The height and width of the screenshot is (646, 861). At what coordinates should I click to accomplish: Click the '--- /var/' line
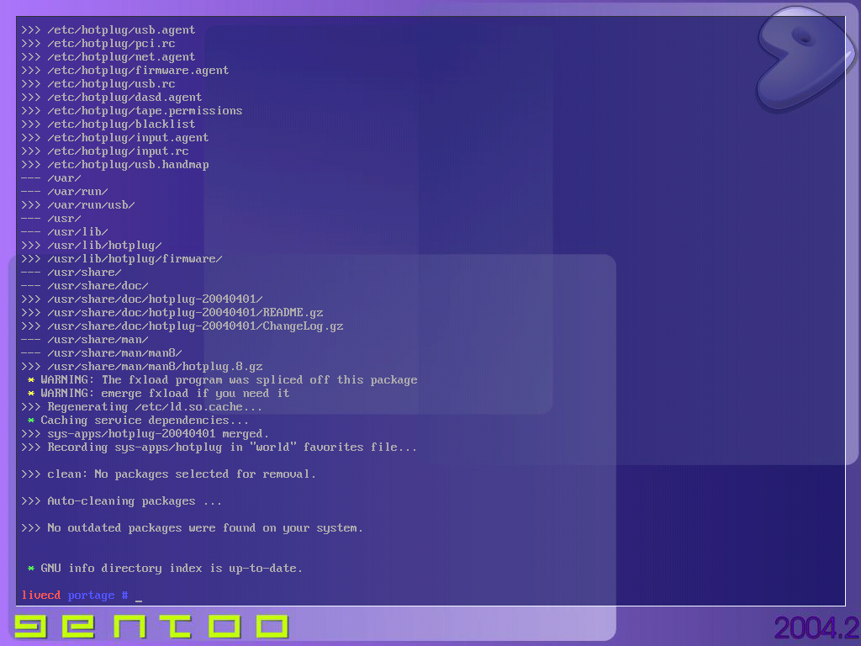51,178
